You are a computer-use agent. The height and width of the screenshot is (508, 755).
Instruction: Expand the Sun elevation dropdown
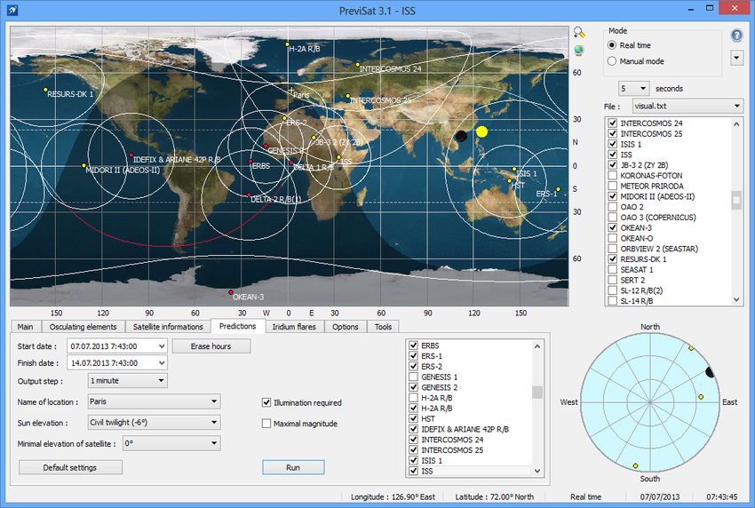(153, 423)
